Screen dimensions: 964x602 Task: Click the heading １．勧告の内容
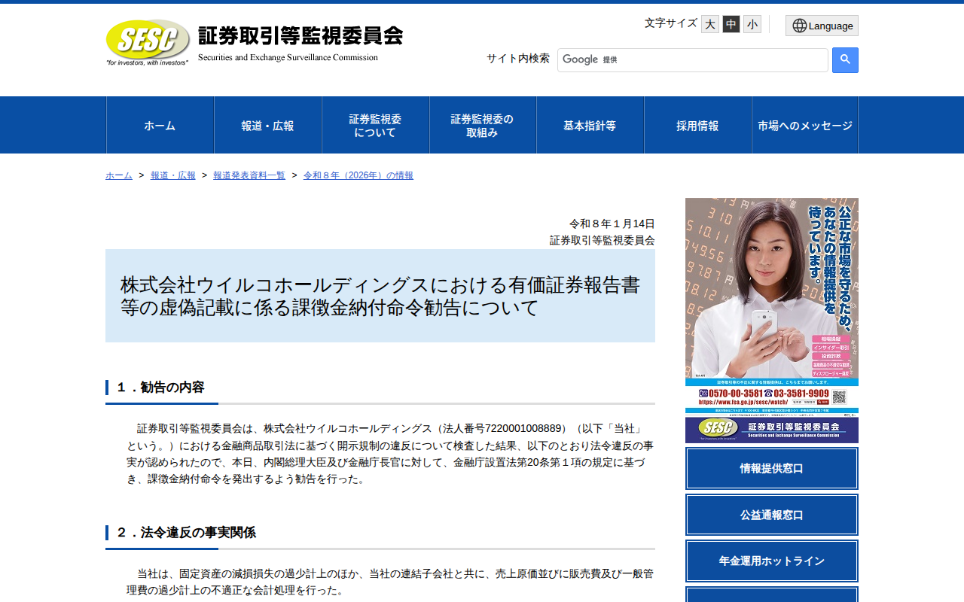point(160,388)
